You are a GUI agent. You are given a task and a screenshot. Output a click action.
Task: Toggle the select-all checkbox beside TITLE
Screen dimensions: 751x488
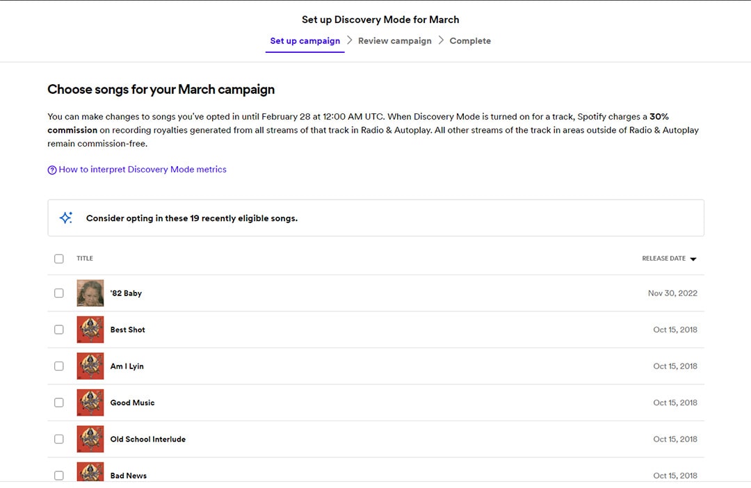[59, 259]
